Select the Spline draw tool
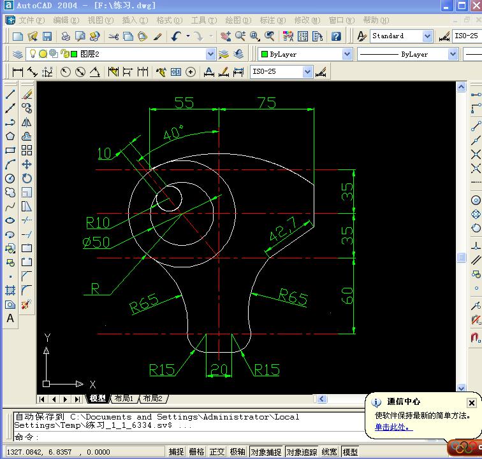 10,207
